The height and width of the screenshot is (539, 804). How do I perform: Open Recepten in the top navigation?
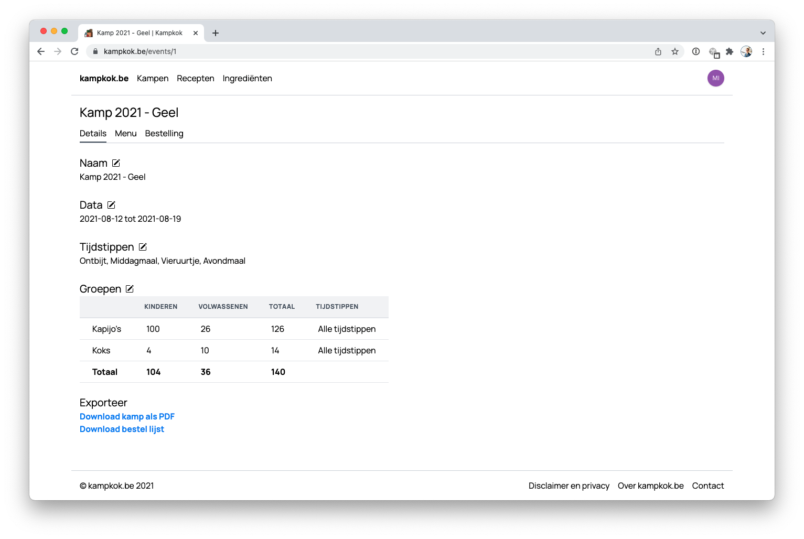point(196,79)
